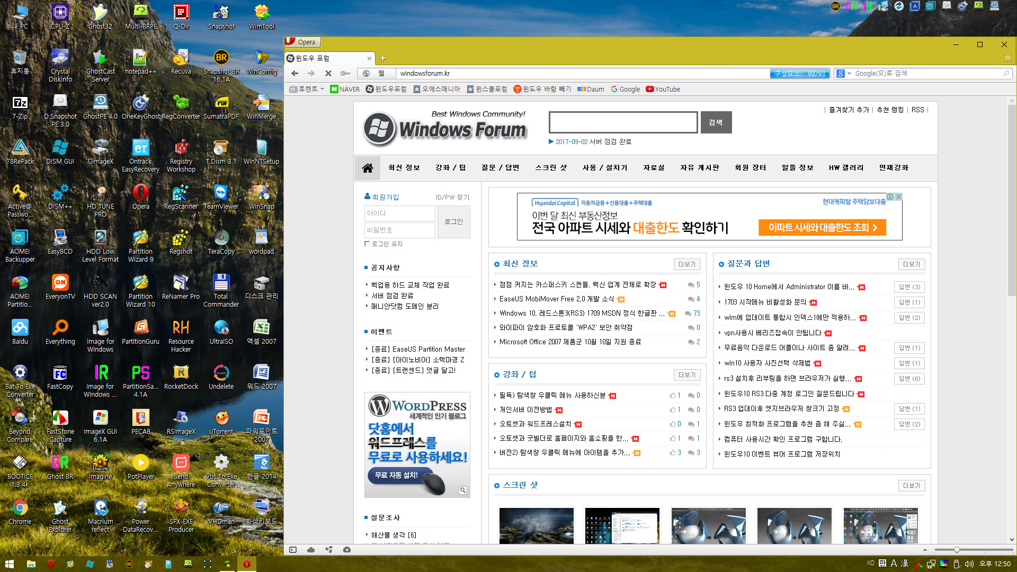1017x572 pixels.
Task: Click 더보기 in 질문과 답변 section
Action: [x=912, y=264]
